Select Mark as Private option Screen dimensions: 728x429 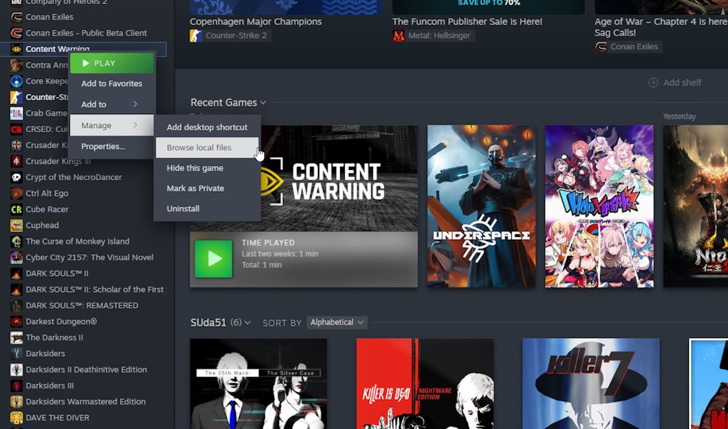195,189
